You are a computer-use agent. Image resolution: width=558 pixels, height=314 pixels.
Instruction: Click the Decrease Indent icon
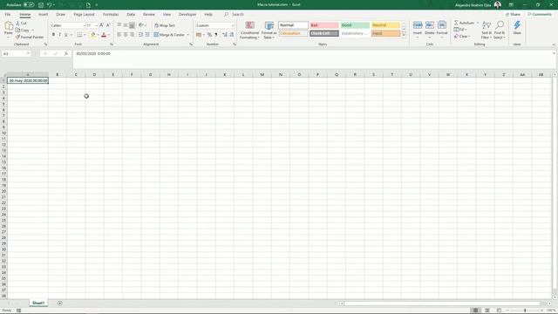point(141,35)
